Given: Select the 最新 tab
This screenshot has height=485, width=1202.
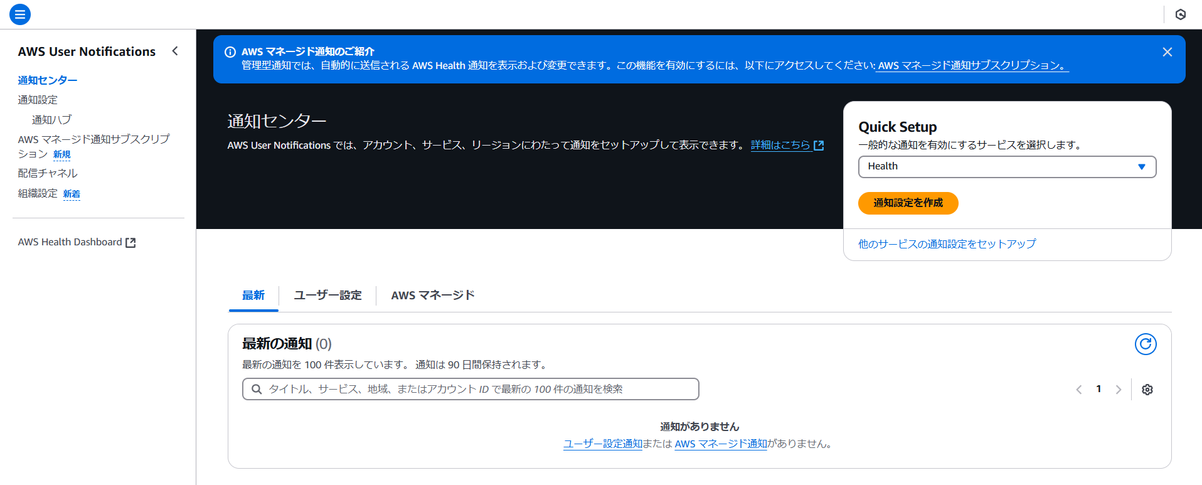Looking at the screenshot, I should click(253, 296).
